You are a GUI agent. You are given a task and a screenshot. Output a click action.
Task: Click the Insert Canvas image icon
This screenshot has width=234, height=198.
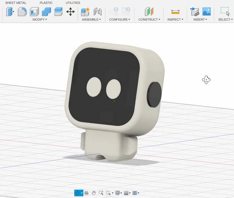(207, 11)
